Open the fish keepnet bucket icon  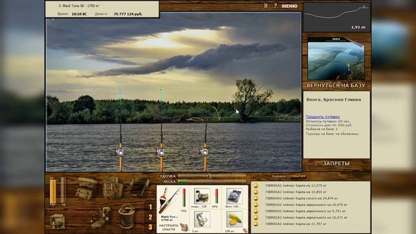pos(127,216)
